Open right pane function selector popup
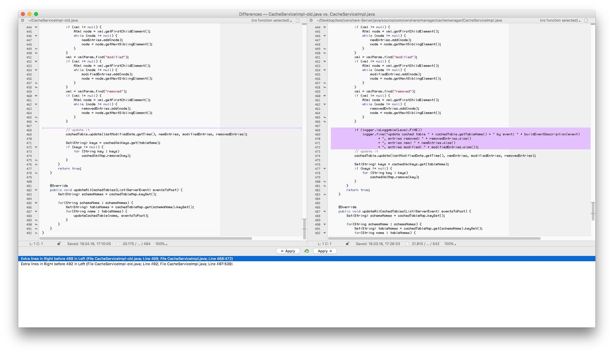 point(560,20)
